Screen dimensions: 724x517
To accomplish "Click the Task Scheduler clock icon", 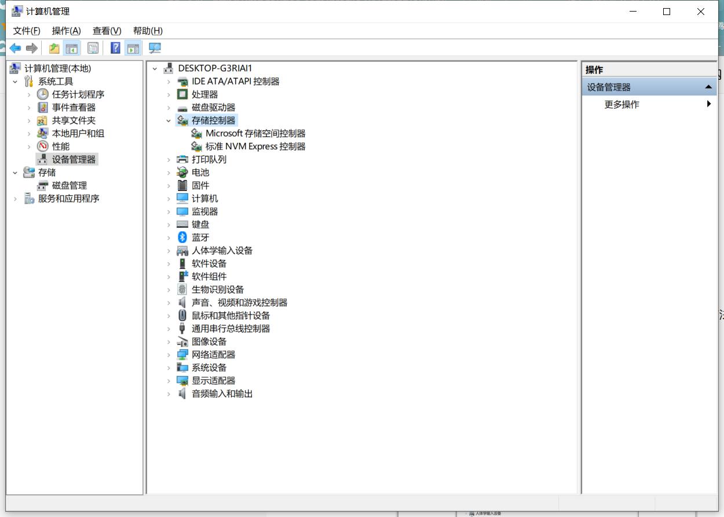I will 43,94.
